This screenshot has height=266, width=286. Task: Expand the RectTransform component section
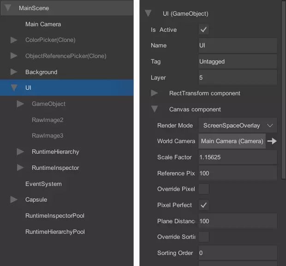(155, 93)
